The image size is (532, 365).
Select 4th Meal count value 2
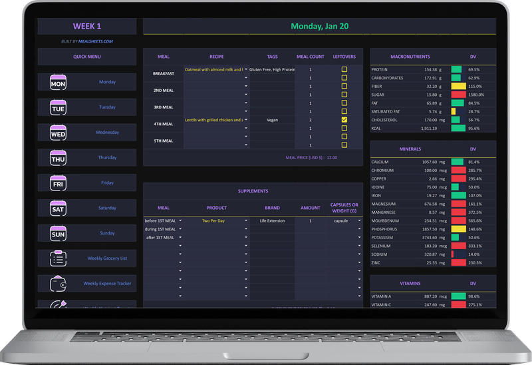310,120
